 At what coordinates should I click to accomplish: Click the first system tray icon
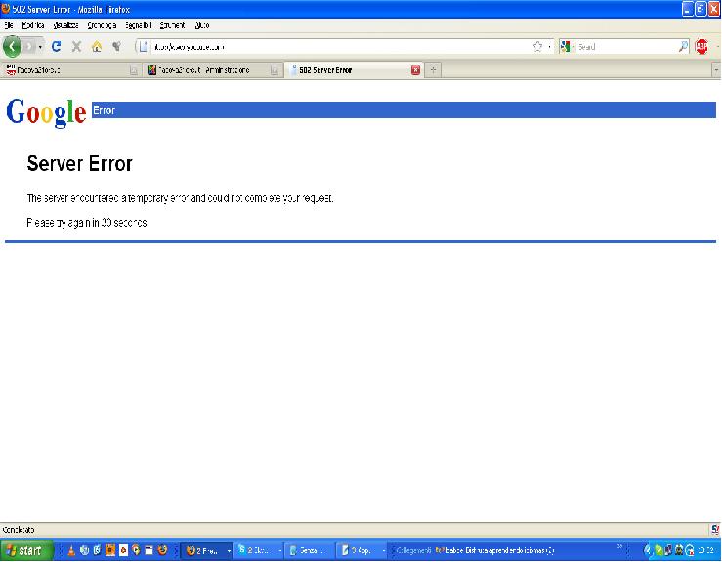tap(648, 550)
